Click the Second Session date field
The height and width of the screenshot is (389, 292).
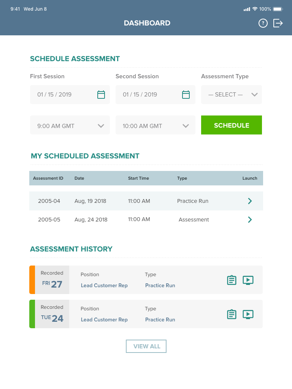click(x=148, y=95)
